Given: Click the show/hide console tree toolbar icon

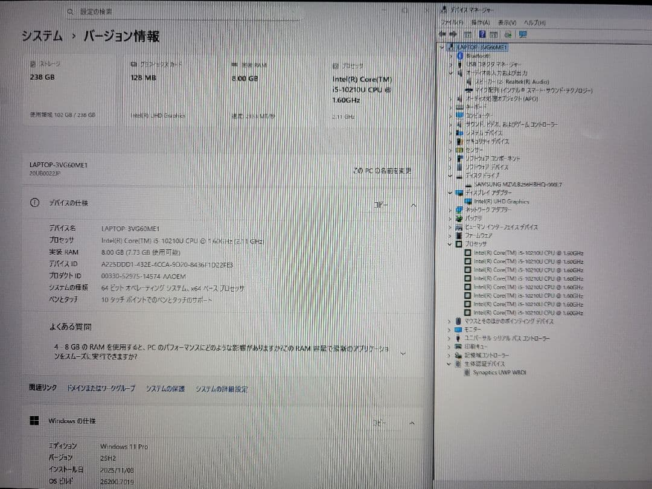Looking at the screenshot, I should click(468, 34).
